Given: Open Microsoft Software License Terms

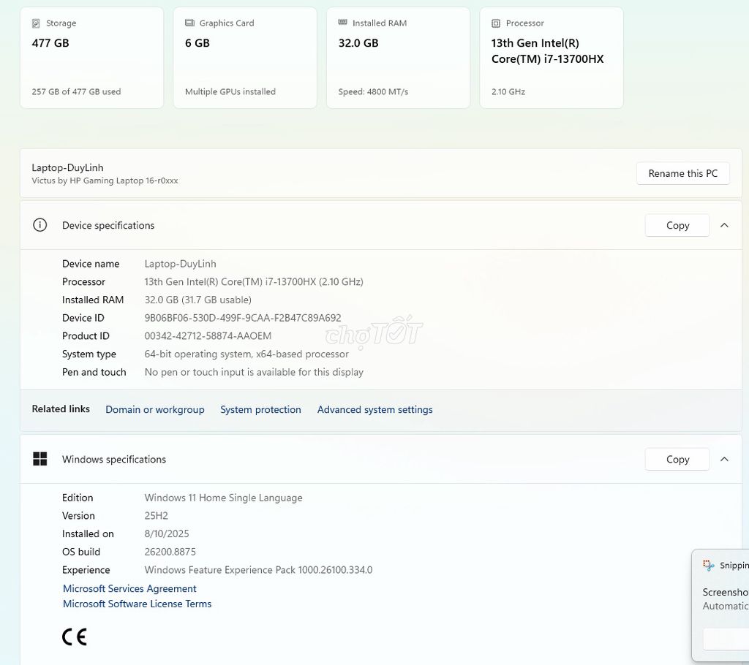Looking at the screenshot, I should pyautogui.click(x=137, y=604).
